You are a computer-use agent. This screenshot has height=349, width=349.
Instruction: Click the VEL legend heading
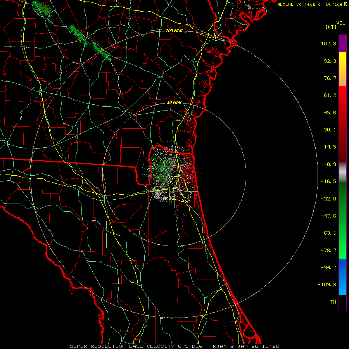tap(340, 23)
